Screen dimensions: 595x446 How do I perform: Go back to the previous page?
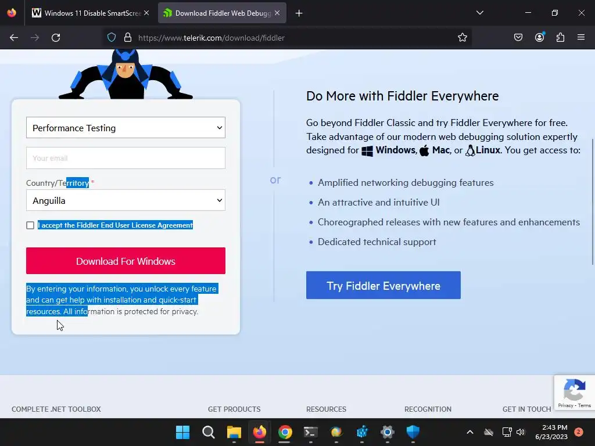point(14,38)
